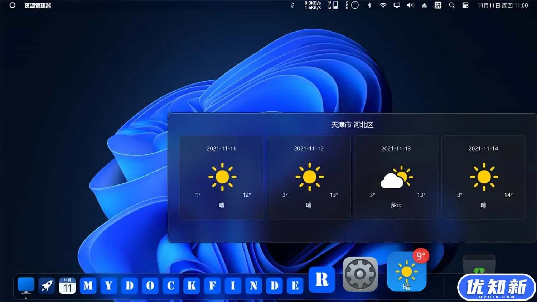Click the date and time 11月11日 周四 11:00
The image size is (537, 302).
(x=502, y=5)
